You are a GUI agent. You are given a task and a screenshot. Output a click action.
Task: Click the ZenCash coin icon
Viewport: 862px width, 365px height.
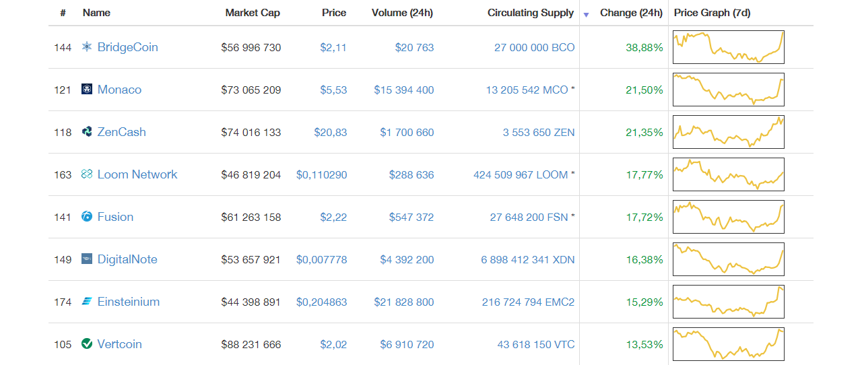click(87, 132)
